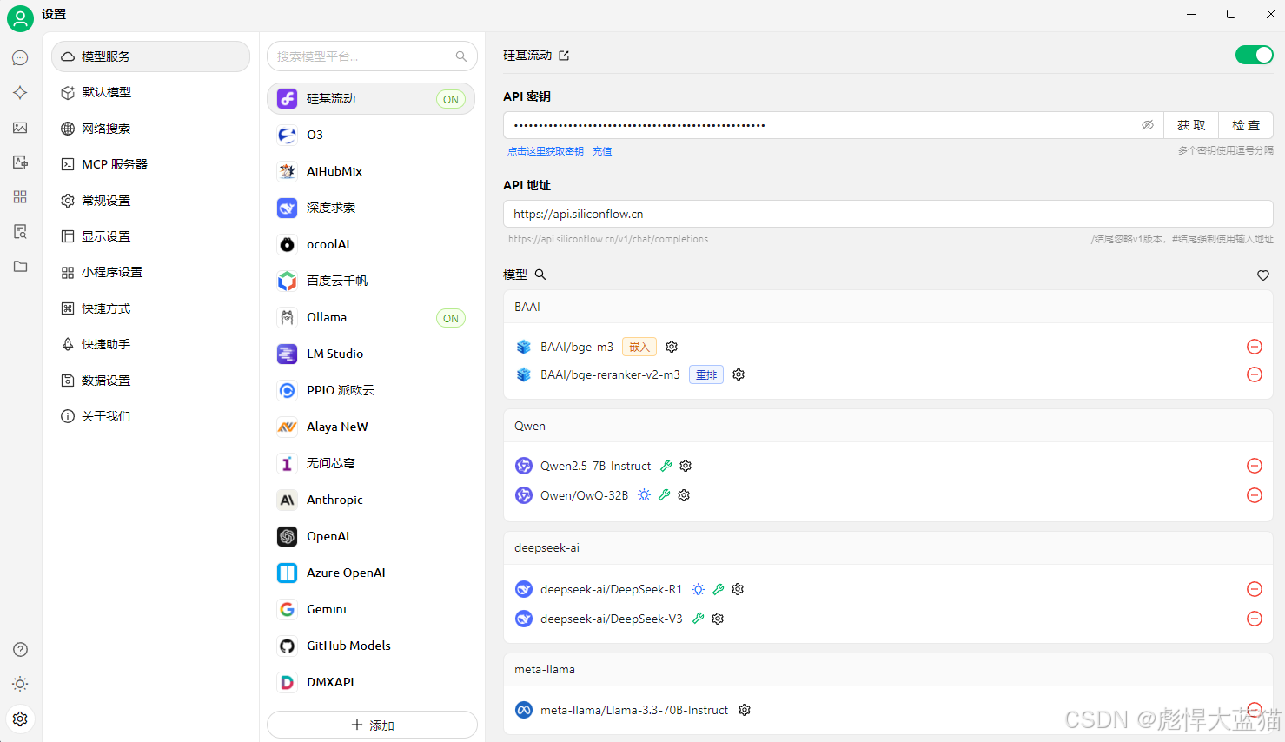The height and width of the screenshot is (742, 1285).
Task: Open the mini apps grid sidebar icon
Action: click(x=20, y=197)
